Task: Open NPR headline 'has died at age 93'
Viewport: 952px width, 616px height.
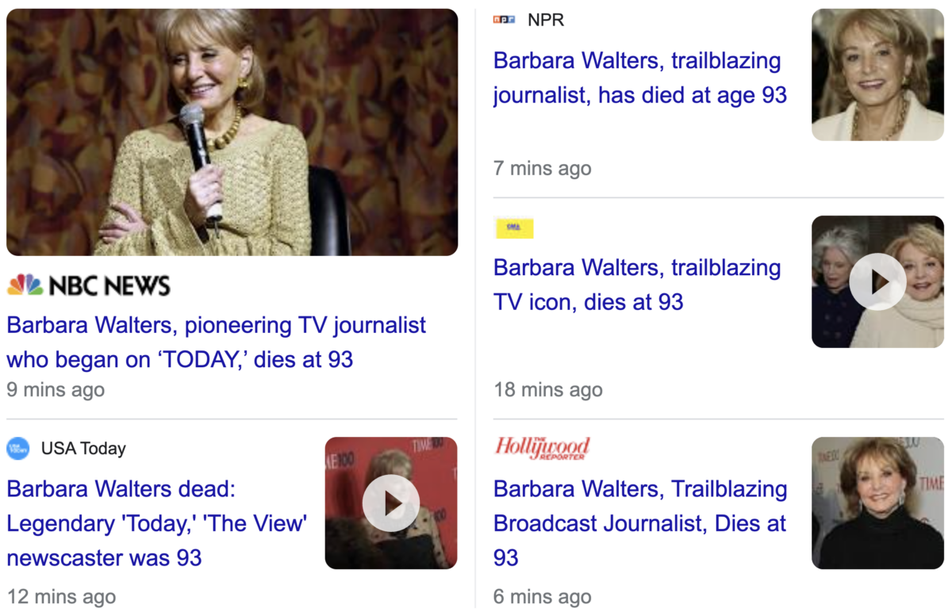Action: pos(640,78)
